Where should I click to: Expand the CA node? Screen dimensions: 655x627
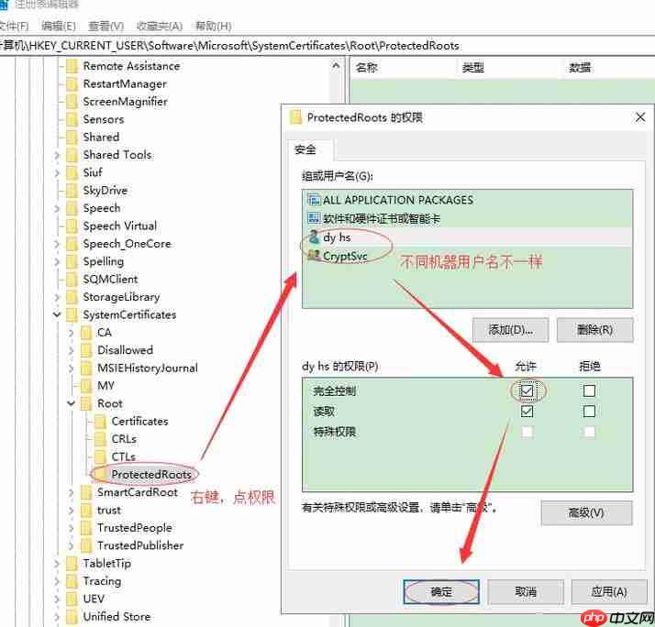(x=72, y=333)
